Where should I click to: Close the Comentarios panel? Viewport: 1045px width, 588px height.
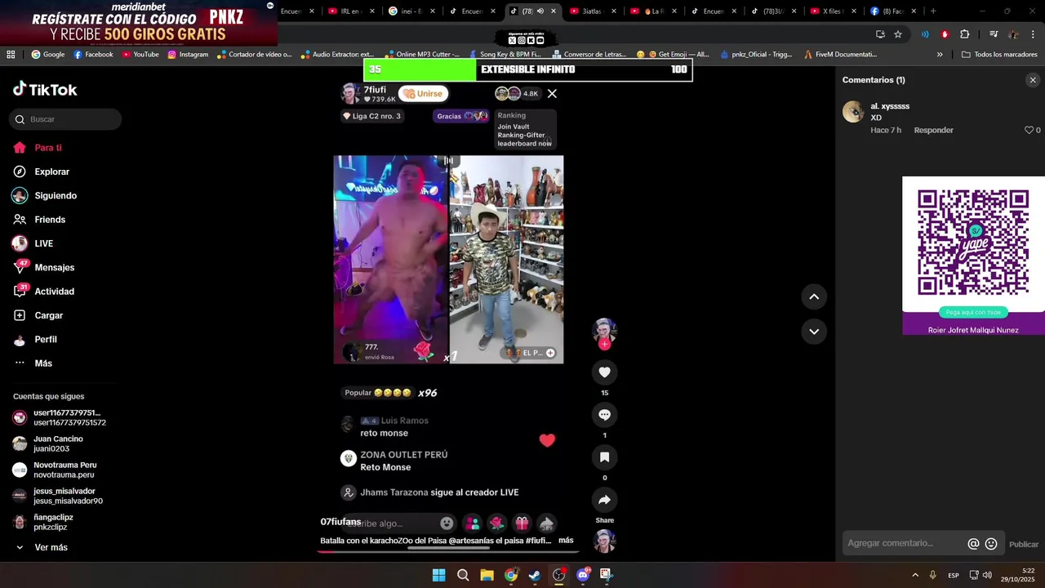pyautogui.click(x=1033, y=80)
